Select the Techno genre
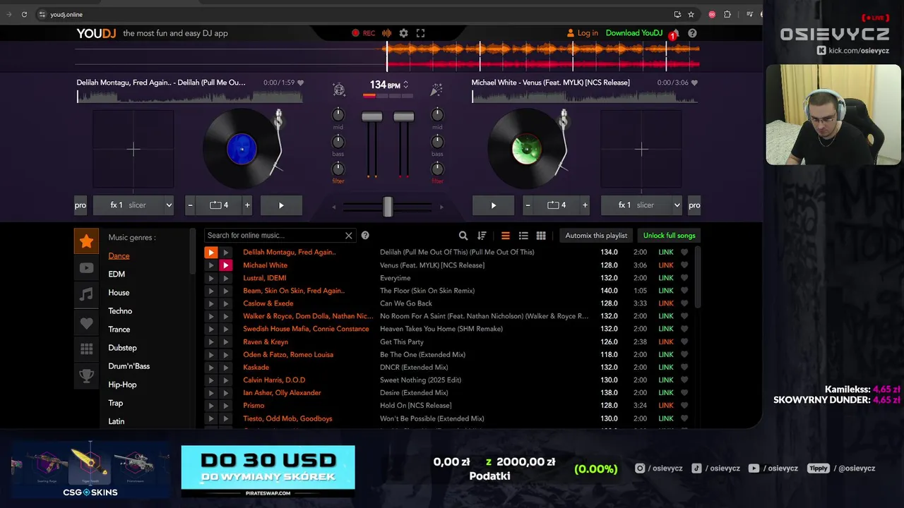Image resolution: width=904 pixels, height=508 pixels. [x=120, y=310]
